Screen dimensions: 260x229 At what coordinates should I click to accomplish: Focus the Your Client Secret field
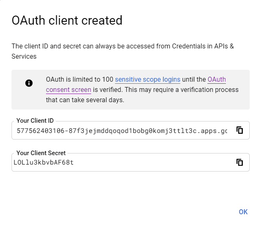click(x=131, y=163)
